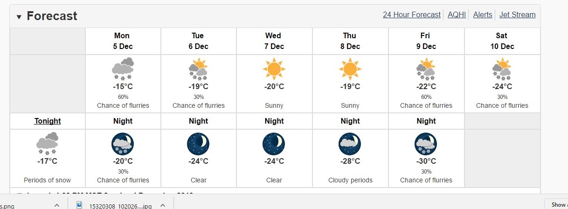The width and height of the screenshot is (568, 209).
Task: Click Monday night's moon flurries icon
Action: [x=123, y=144]
